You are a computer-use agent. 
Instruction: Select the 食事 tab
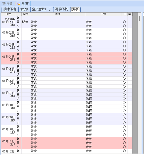(x=75, y=9)
